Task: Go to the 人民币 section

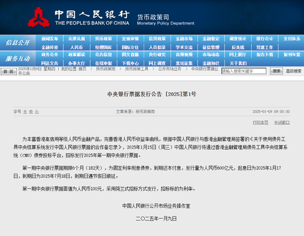Action: [77, 48]
